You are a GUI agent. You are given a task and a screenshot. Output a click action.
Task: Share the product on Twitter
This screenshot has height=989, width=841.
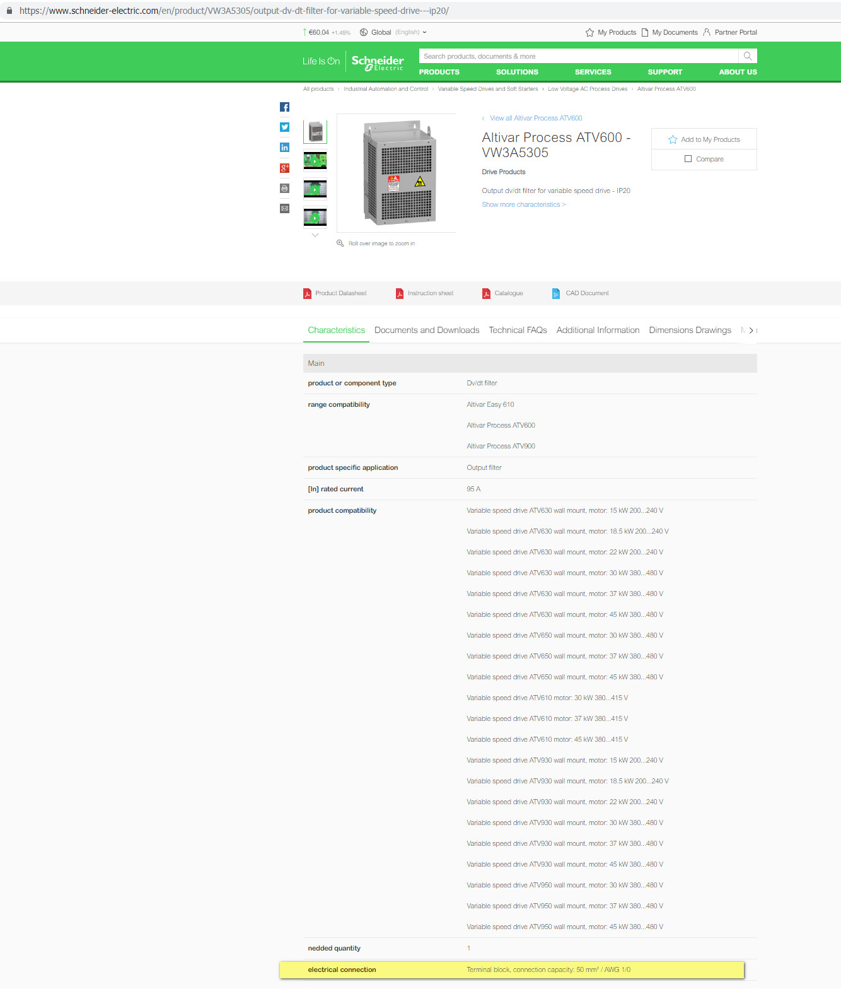pos(284,127)
